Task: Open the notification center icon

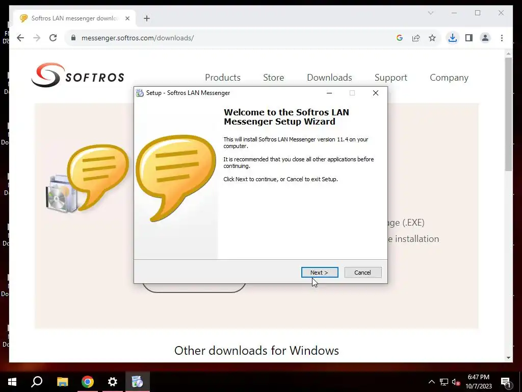Action: [506, 382]
